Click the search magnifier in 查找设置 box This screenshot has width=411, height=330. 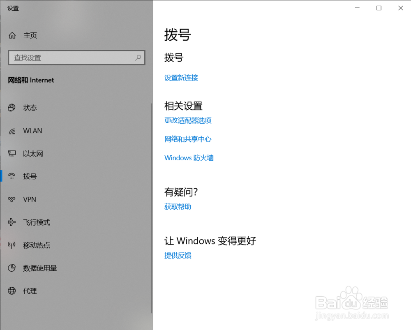click(138, 58)
